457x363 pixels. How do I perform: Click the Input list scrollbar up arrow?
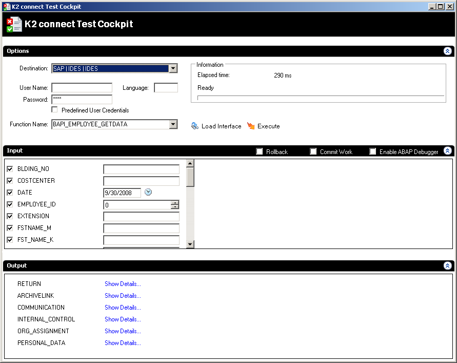point(190,163)
